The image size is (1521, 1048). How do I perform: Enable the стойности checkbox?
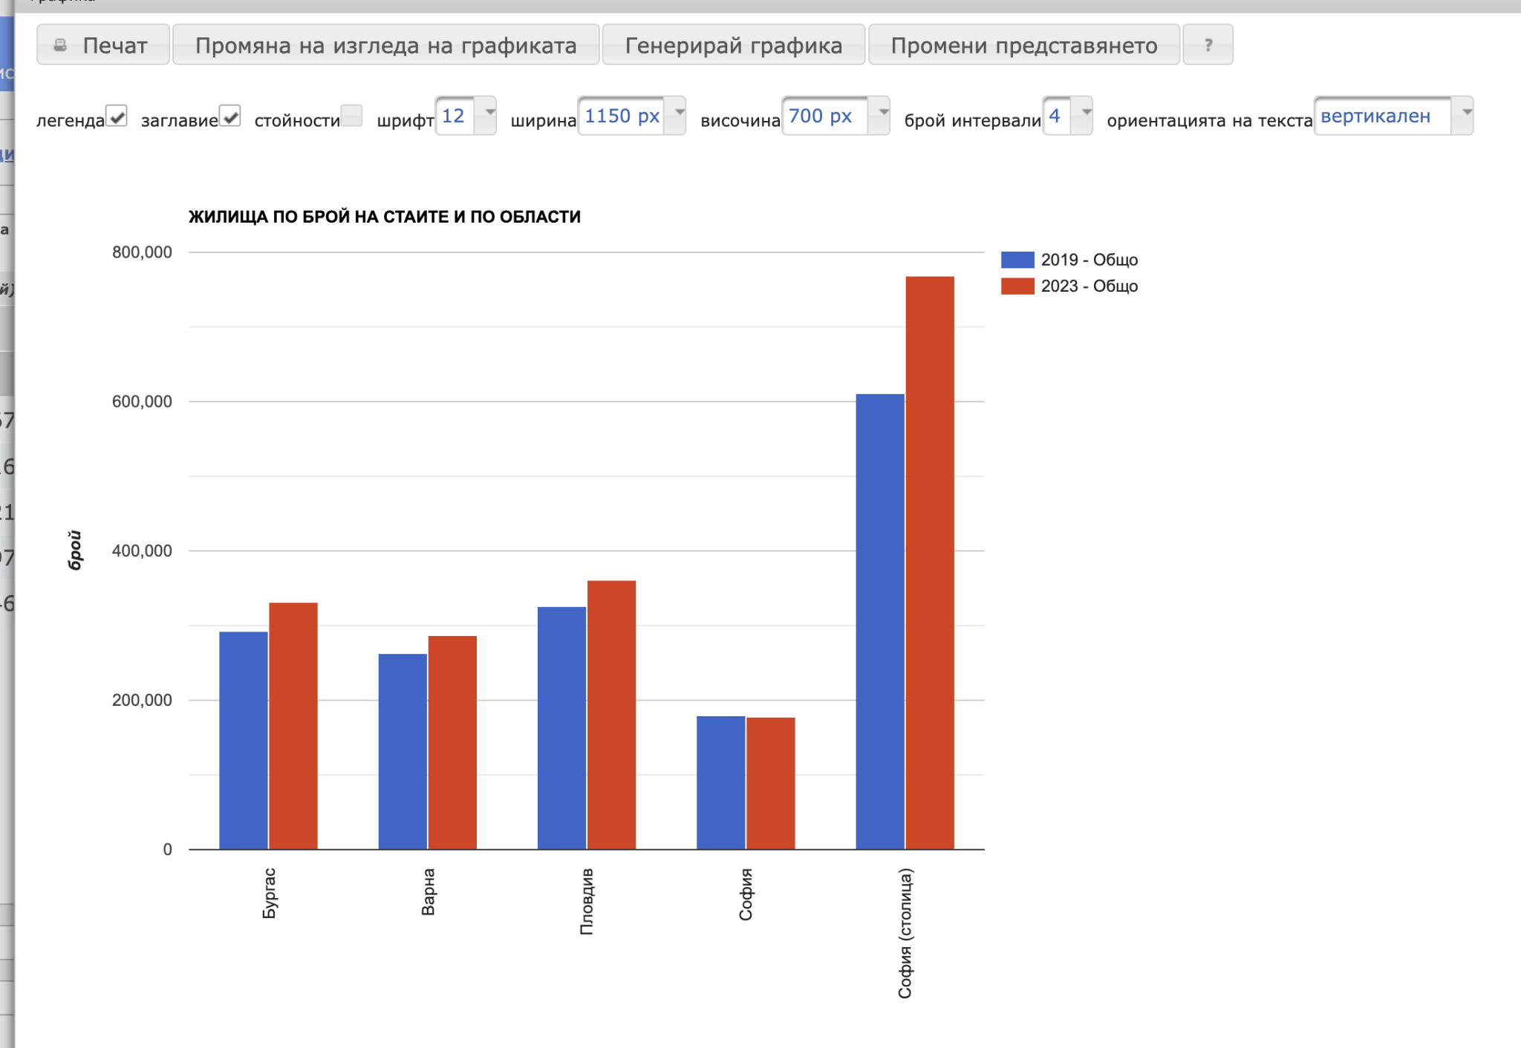(351, 116)
